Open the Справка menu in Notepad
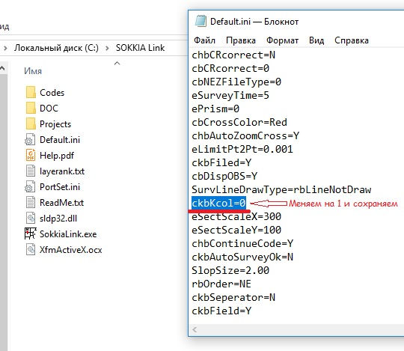Screen dimensions: 404x351 click(x=352, y=40)
